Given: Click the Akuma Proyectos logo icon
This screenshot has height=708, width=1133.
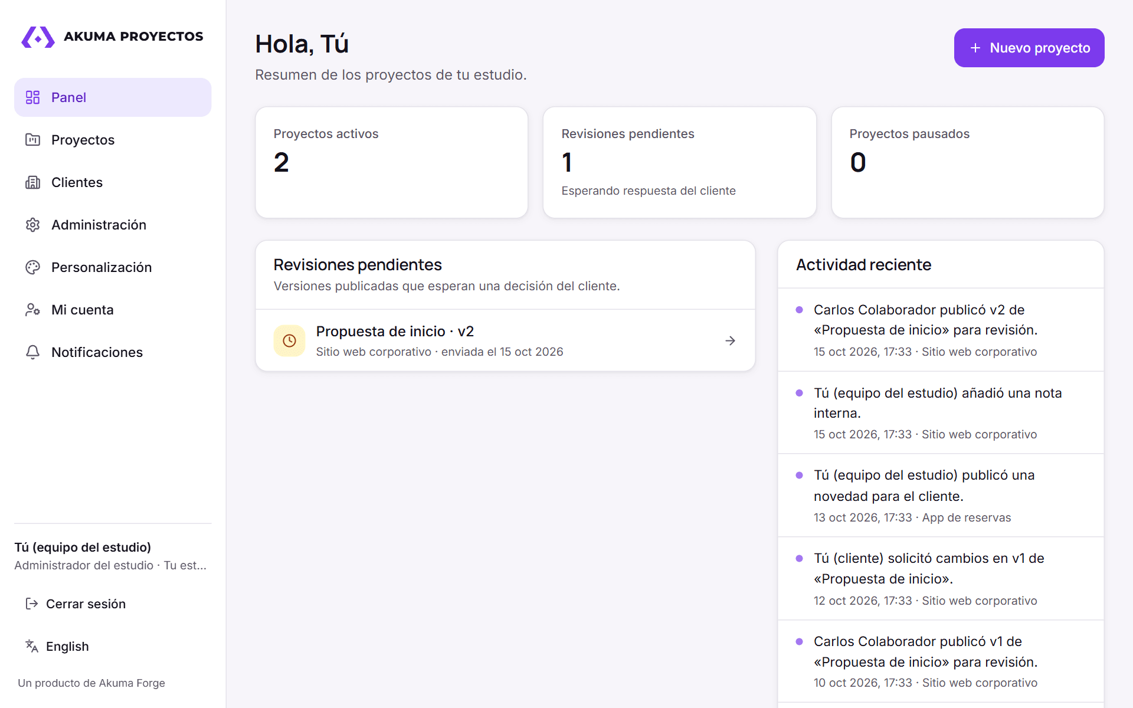Looking at the screenshot, I should tap(38, 37).
